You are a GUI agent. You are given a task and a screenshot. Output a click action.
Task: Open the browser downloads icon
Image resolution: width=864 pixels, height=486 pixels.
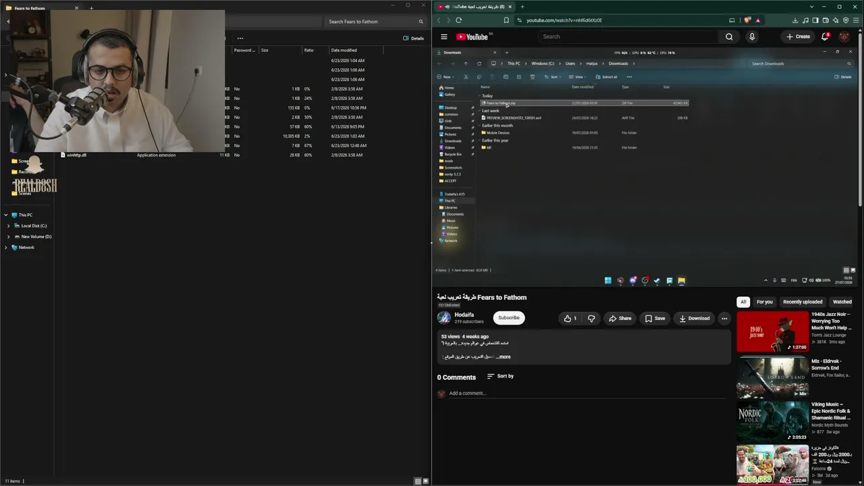point(795,20)
